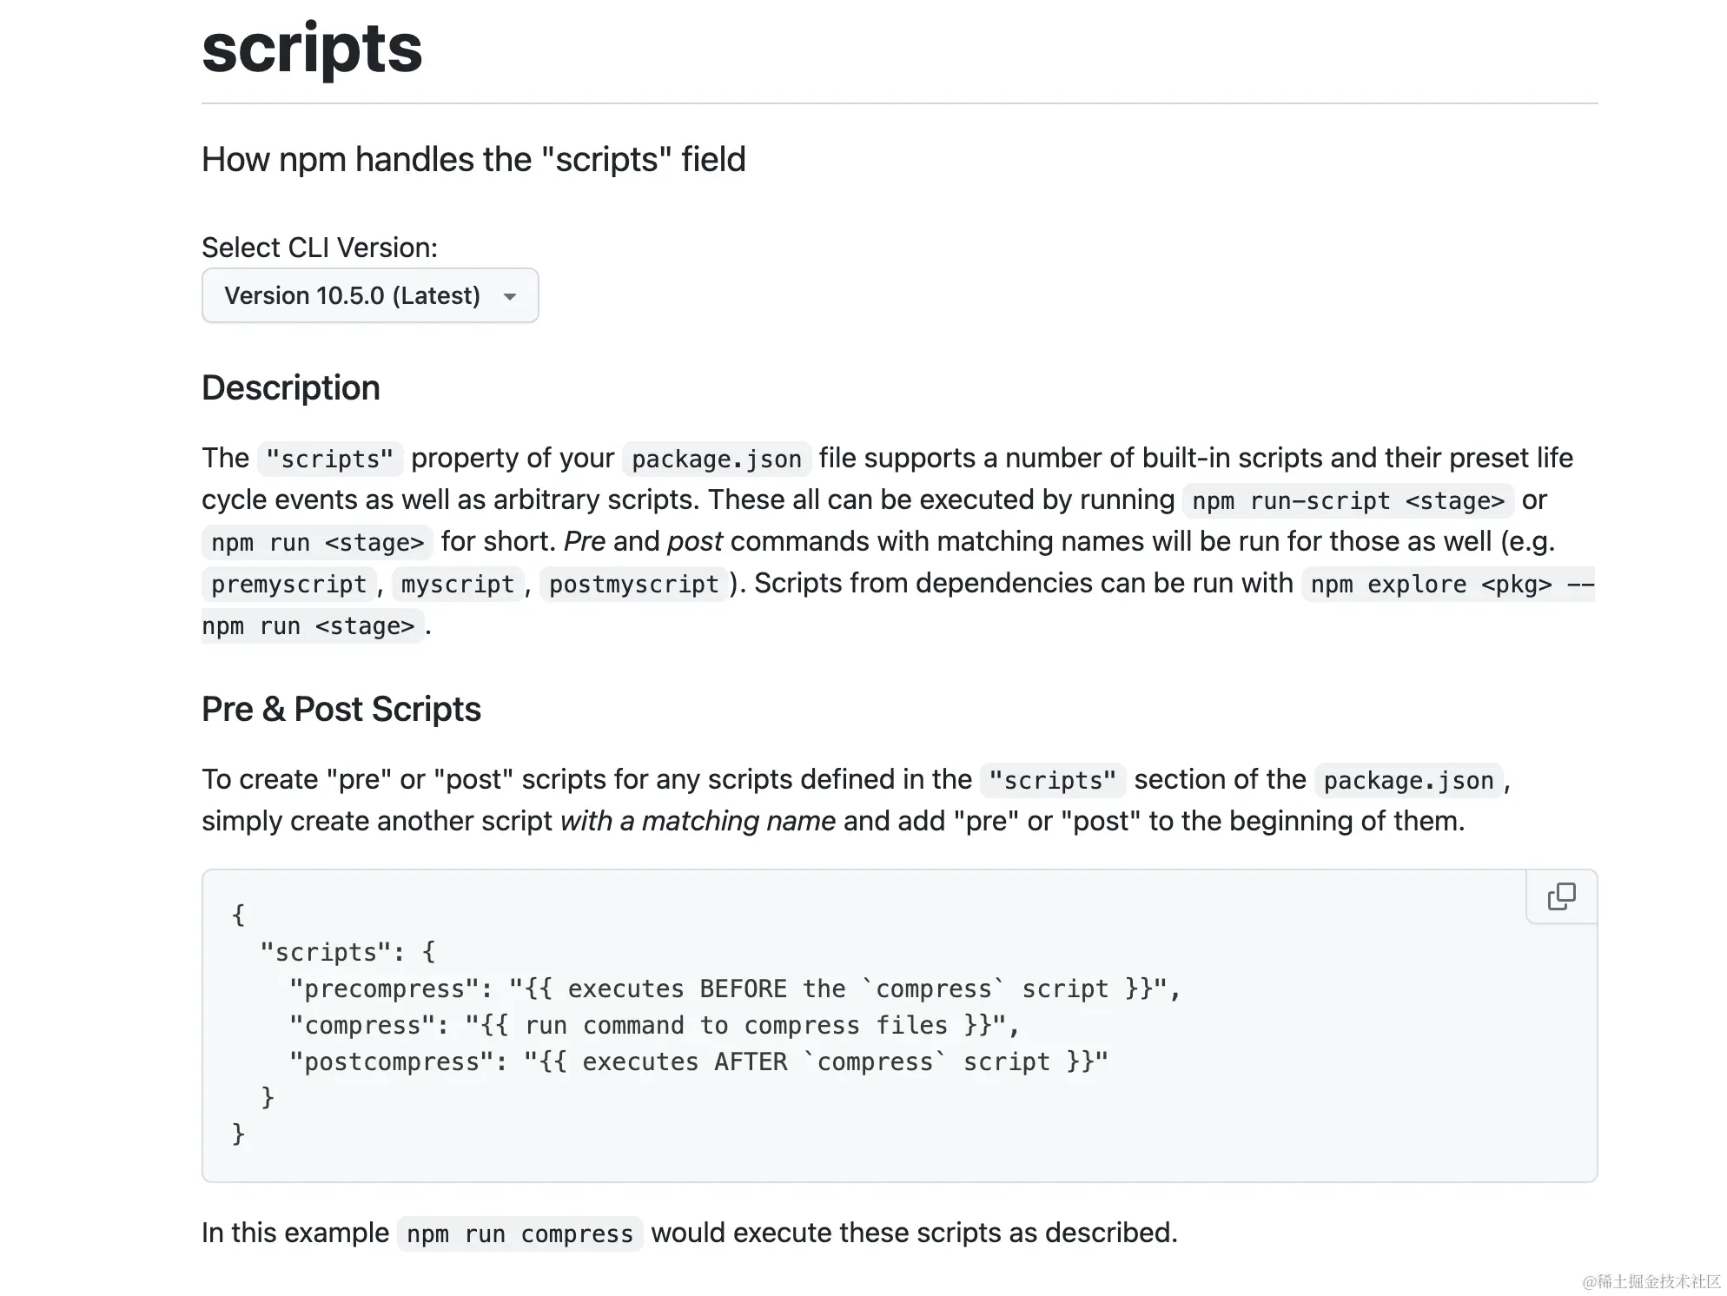Viewport: 1727px width, 1296px height.
Task: Click the "npm run compress" inline code
Action: pos(519,1234)
